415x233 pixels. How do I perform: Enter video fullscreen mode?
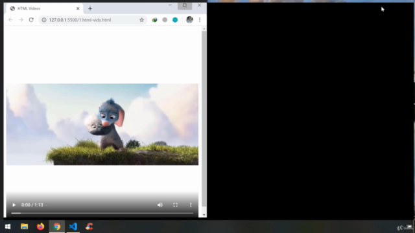tap(175, 205)
